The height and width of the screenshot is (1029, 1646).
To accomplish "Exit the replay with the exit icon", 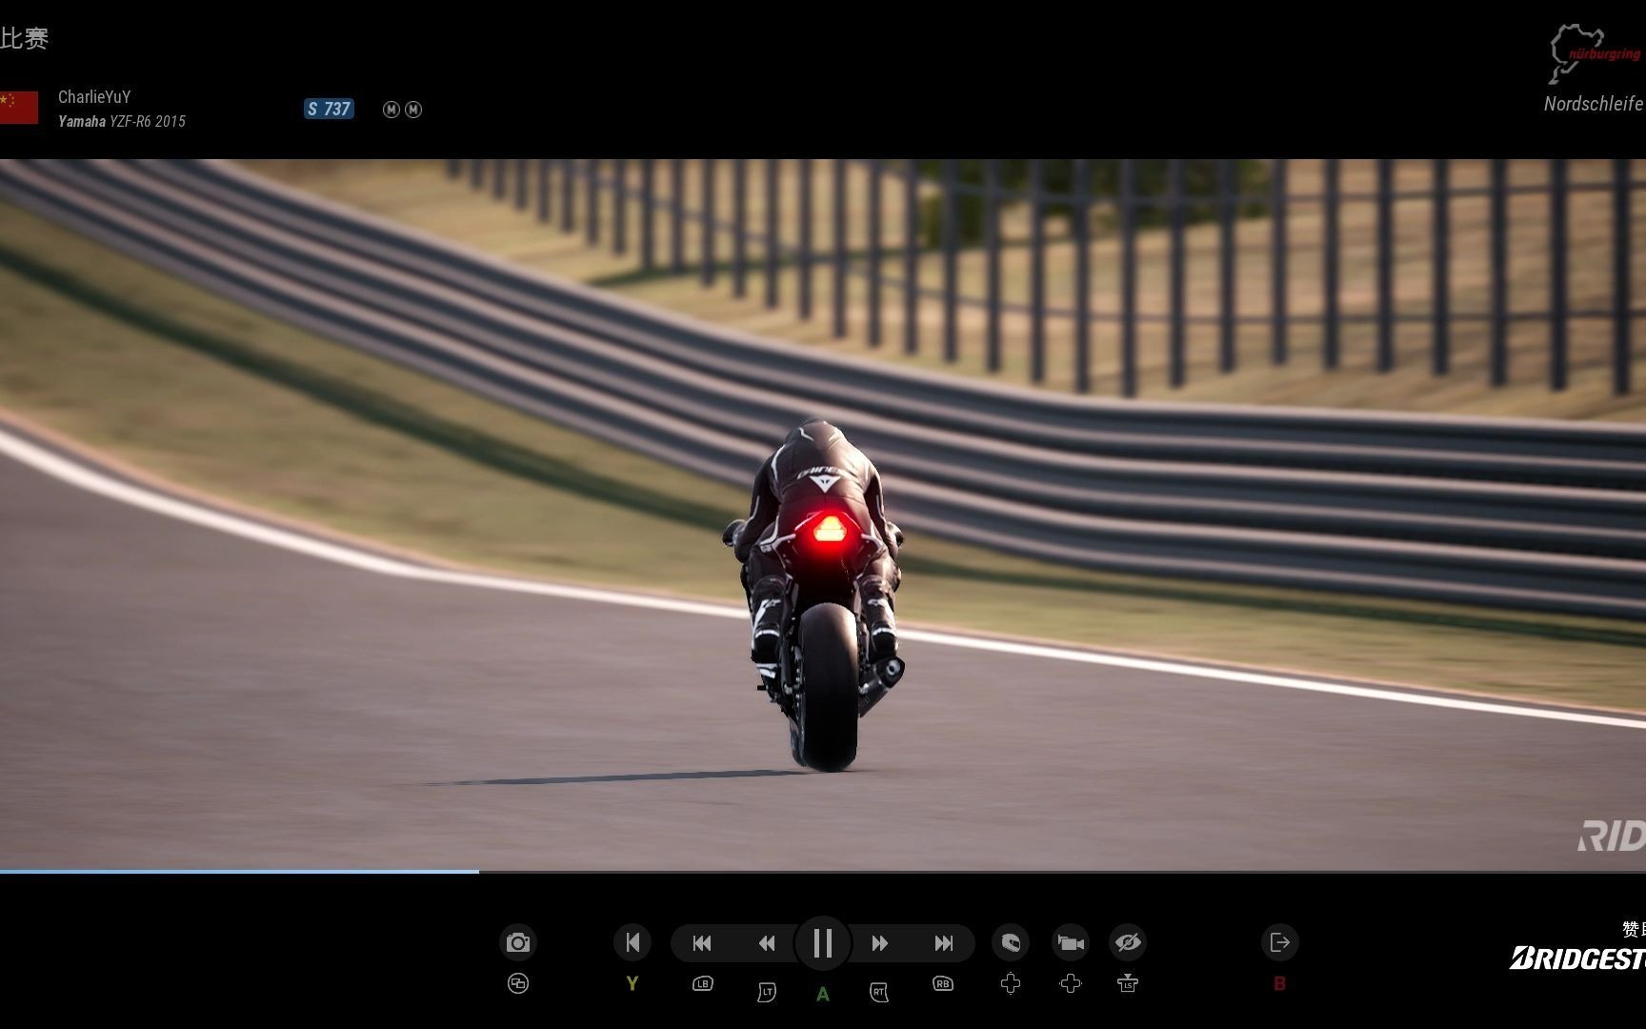I will point(1280,943).
